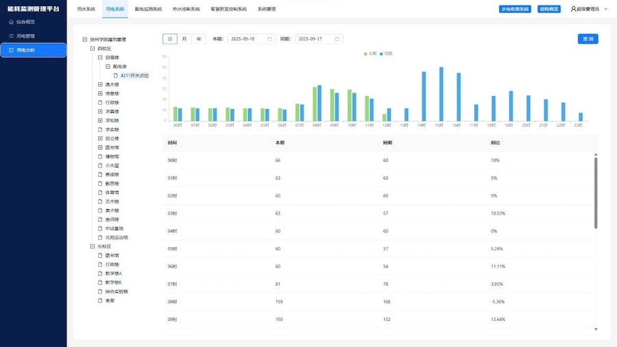Click the list icon beside 用电管理
This screenshot has width=617, height=347.
pyautogui.click(x=11, y=36)
